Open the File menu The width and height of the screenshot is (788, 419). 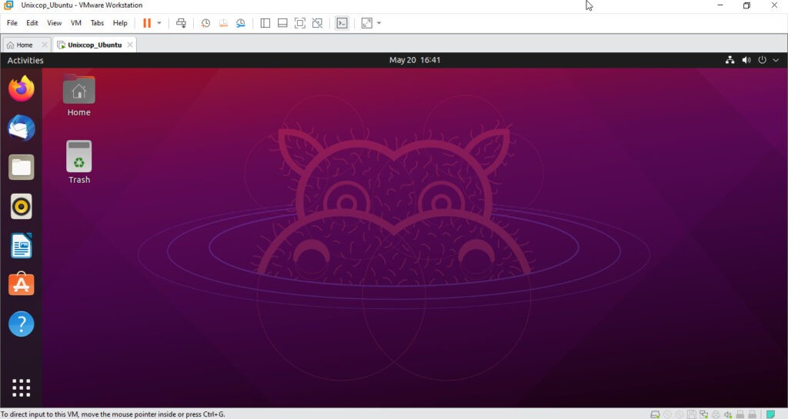click(x=12, y=23)
